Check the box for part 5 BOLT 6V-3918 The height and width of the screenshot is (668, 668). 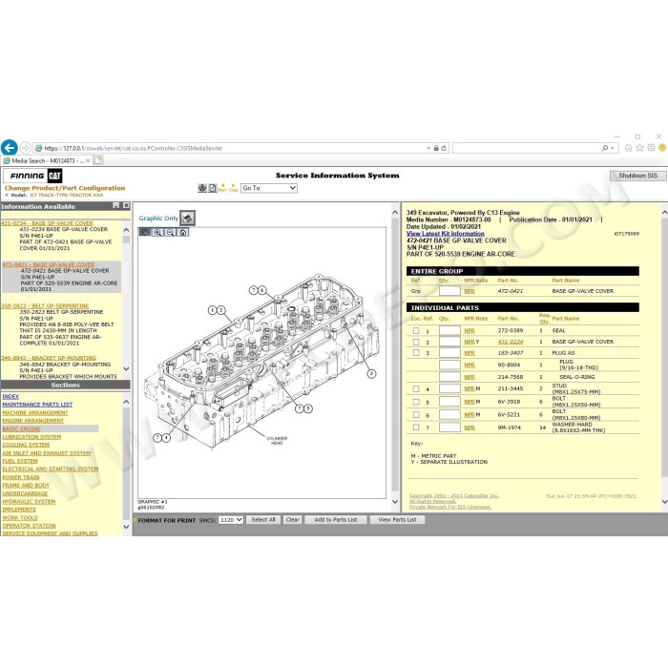point(416,402)
